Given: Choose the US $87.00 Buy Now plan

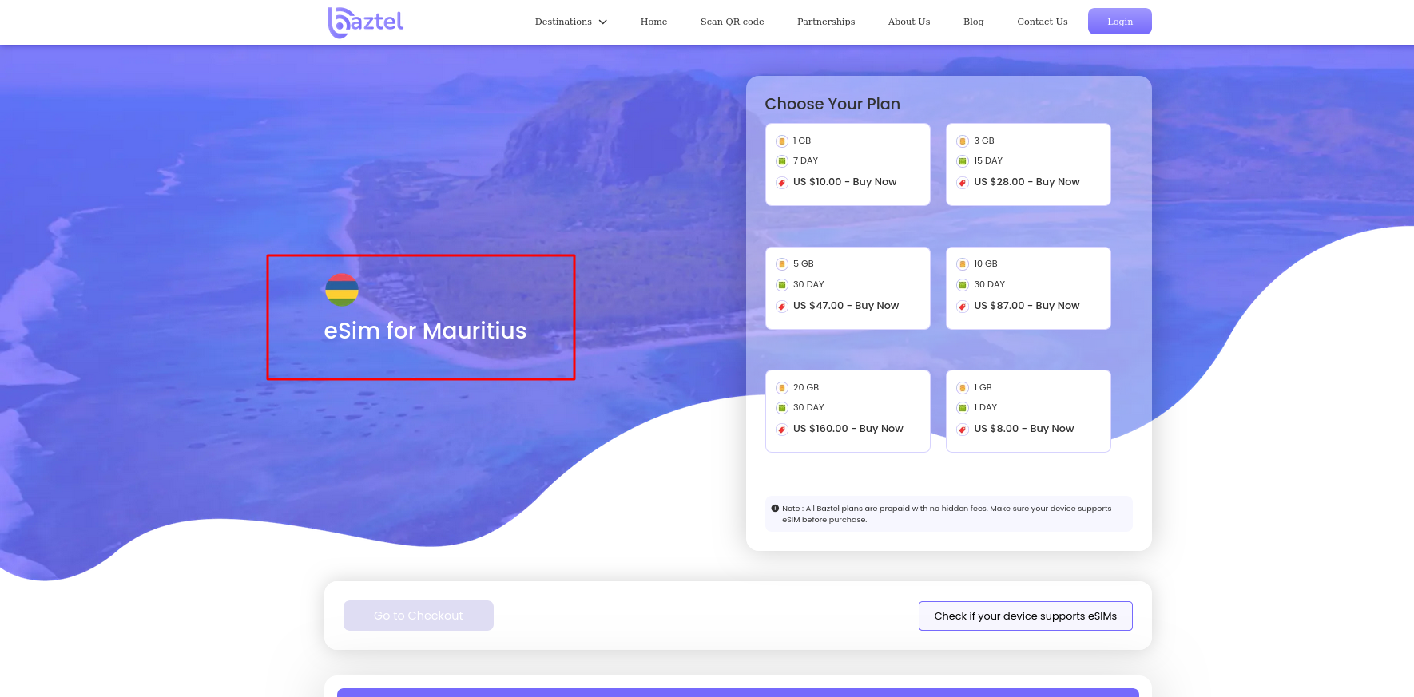Looking at the screenshot, I should click(1027, 306).
